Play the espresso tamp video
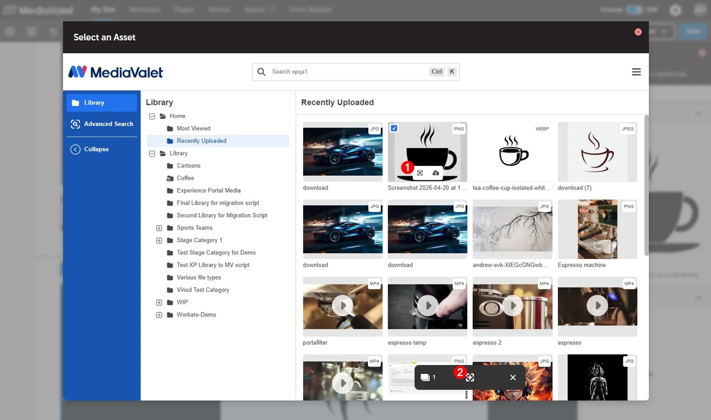Image resolution: width=711 pixels, height=420 pixels. click(x=428, y=305)
